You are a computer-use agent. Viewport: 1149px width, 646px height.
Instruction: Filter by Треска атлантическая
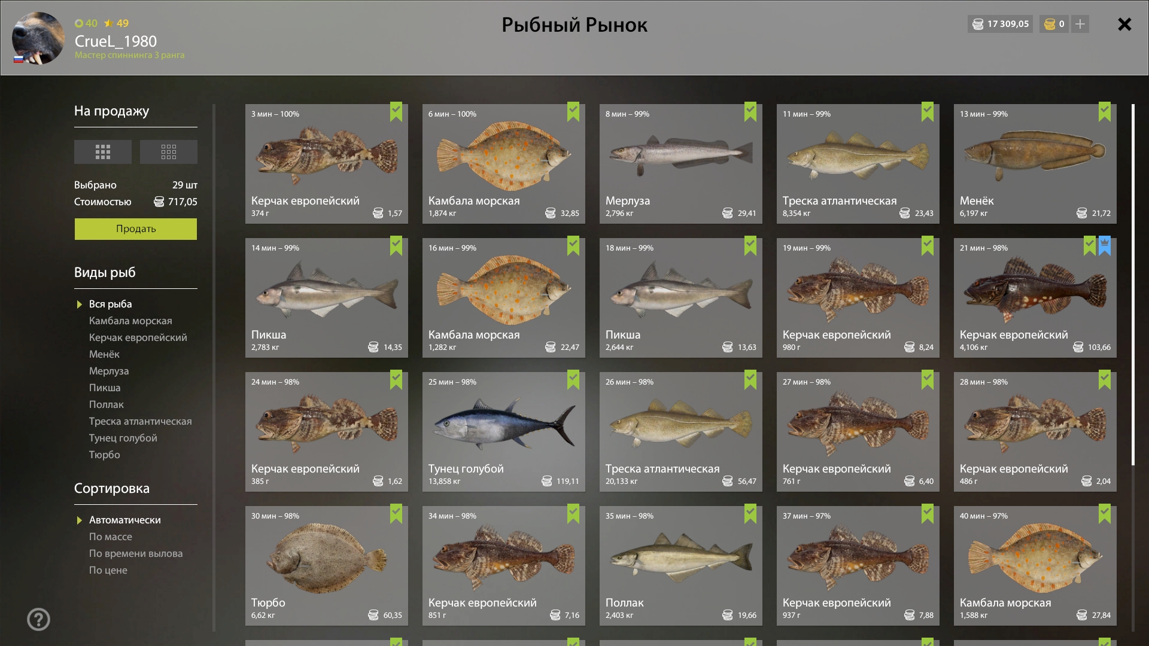141,421
